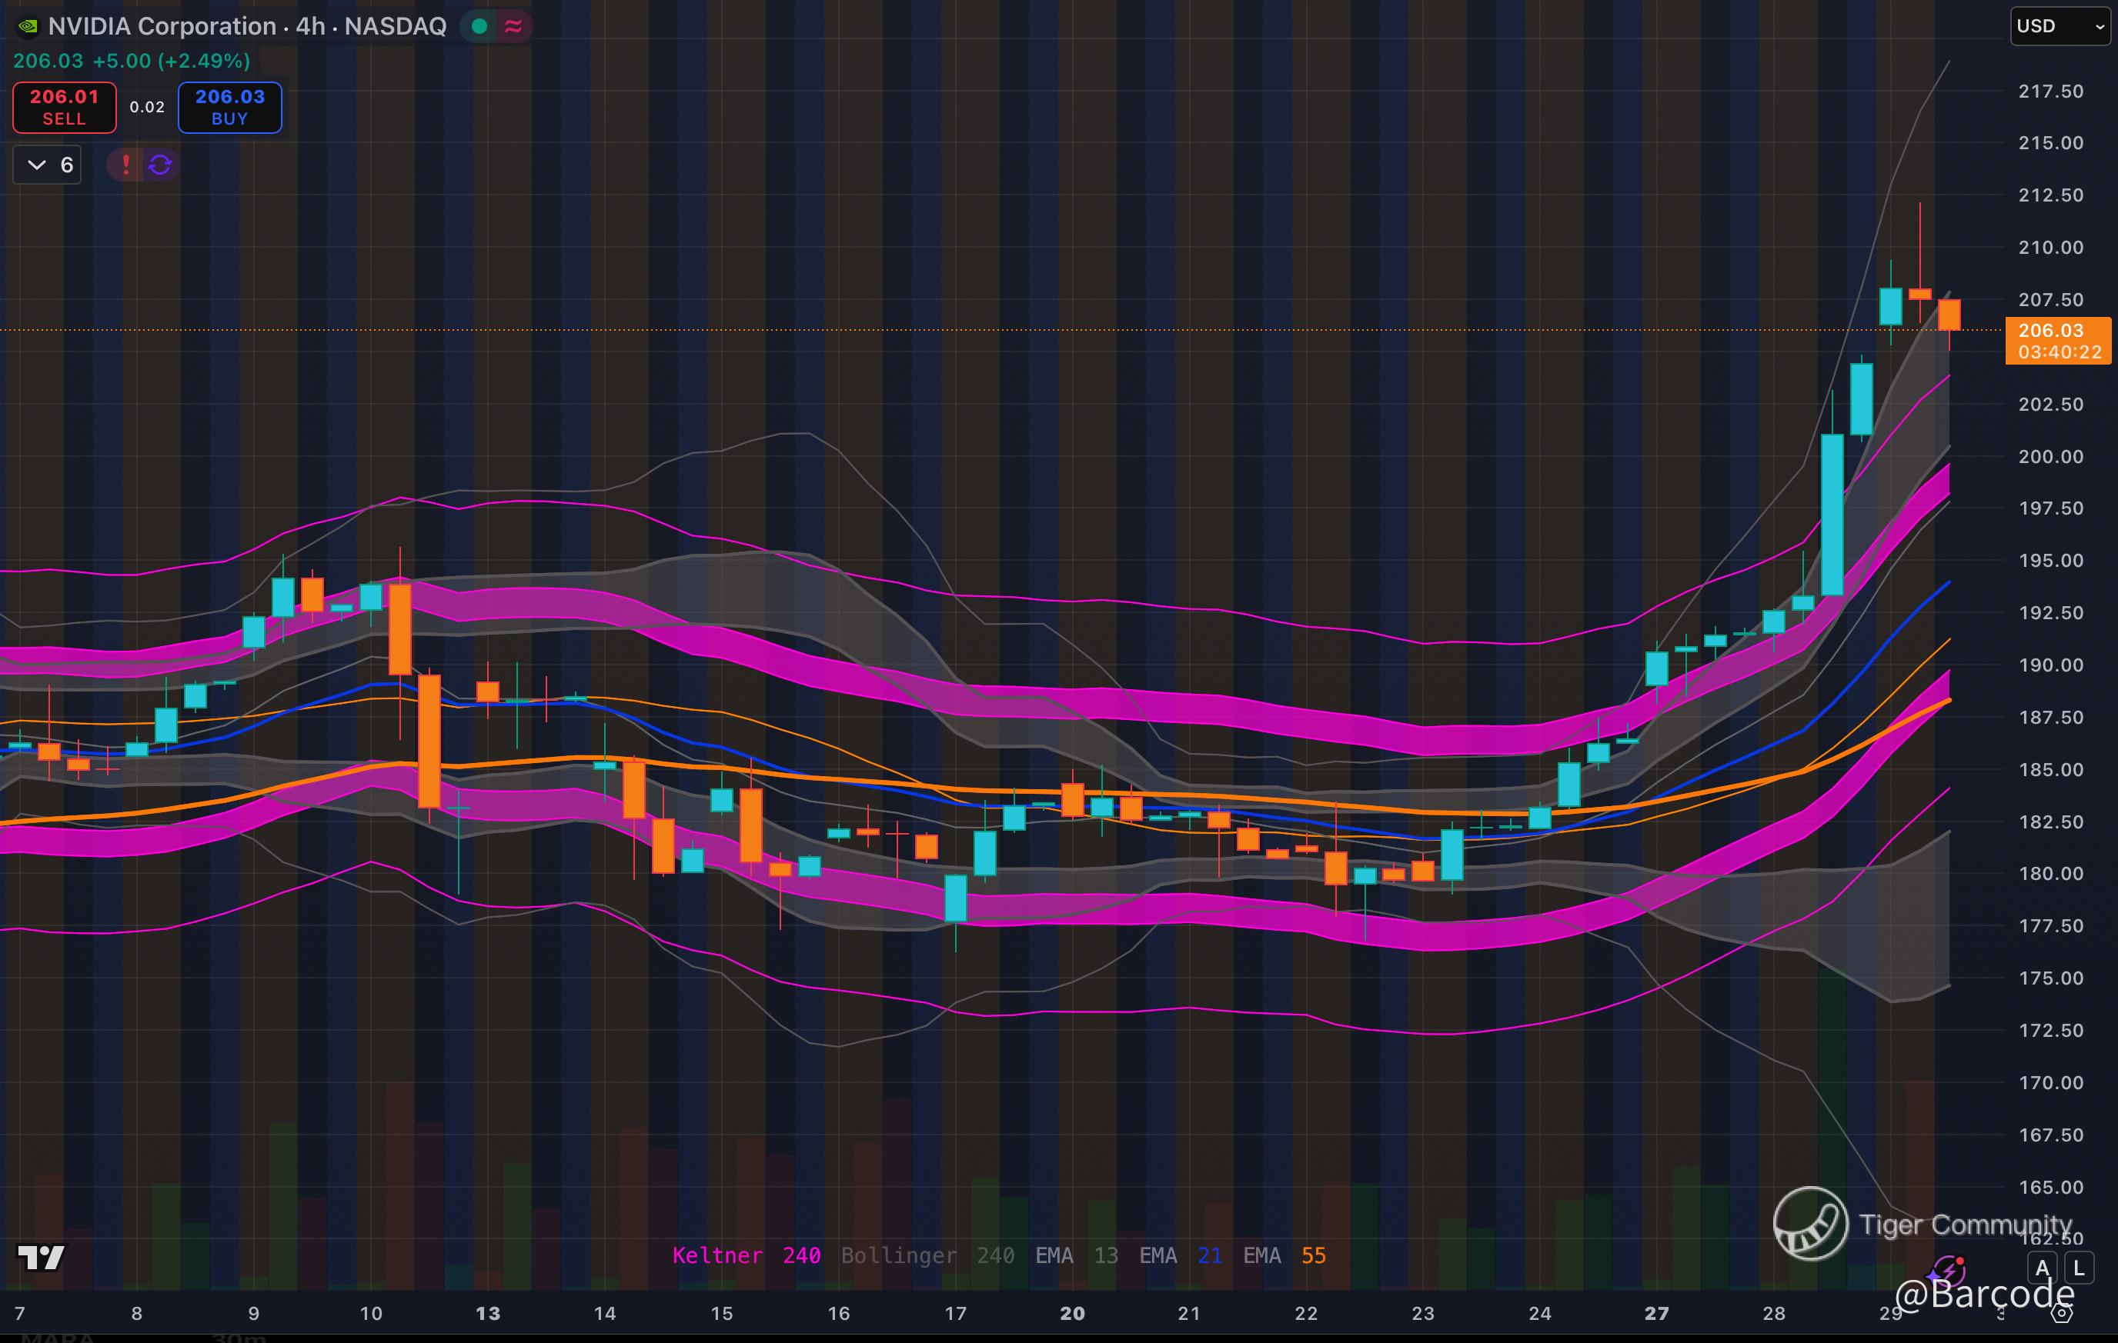The width and height of the screenshot is (2118, 1343).
Task: Click the green market open status dot
Action: pyautogui.click(x=479, y=26)
